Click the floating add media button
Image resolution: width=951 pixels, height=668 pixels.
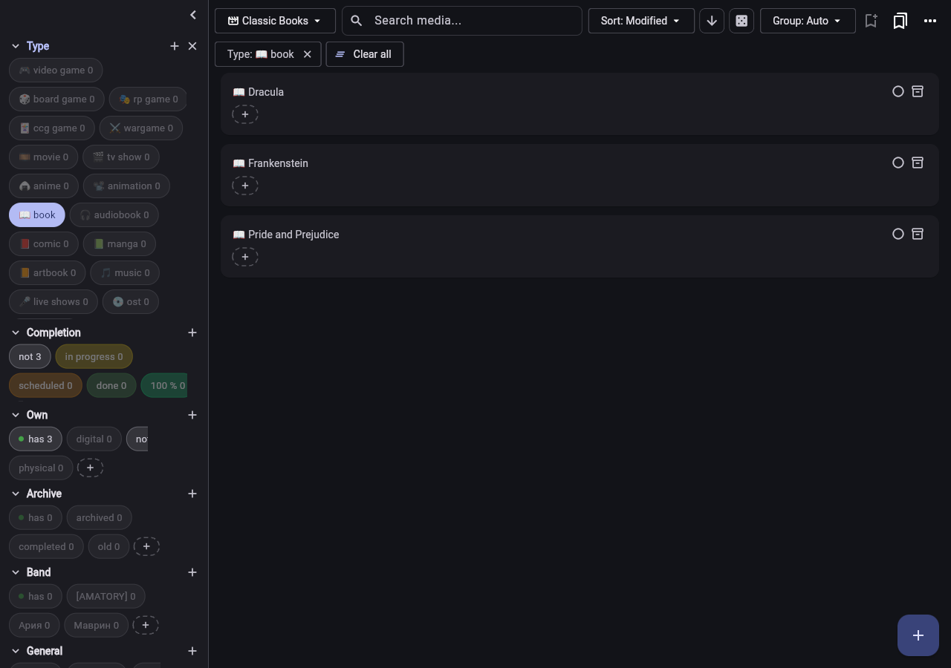pyautogui.click(x=918, y=635)
